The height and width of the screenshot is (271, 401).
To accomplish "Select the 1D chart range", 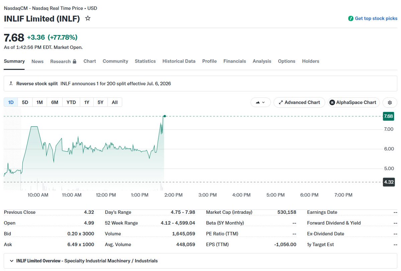I will (11, 102).
